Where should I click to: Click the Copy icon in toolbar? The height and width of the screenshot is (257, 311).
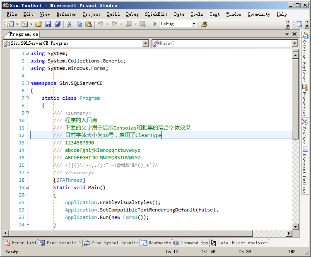(79, 24)
